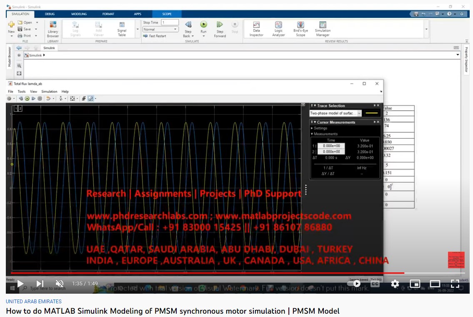Viewport: 473px width, 317px height.
Task: Expand Settings in Cursor Measurements panel
Action: [320, 128]
